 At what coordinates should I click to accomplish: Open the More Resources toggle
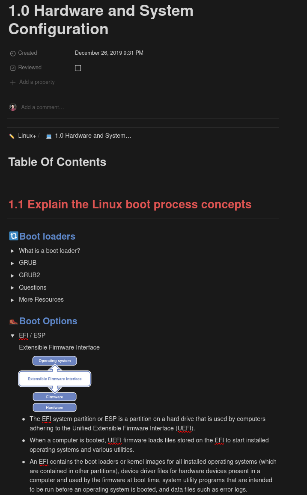(12, 300)
